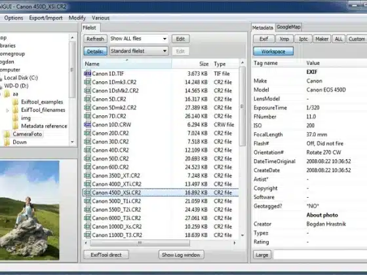Viewport: 367px width, 275px height.
Task: Open ExifTool direct mode
Action: point(106,255)
